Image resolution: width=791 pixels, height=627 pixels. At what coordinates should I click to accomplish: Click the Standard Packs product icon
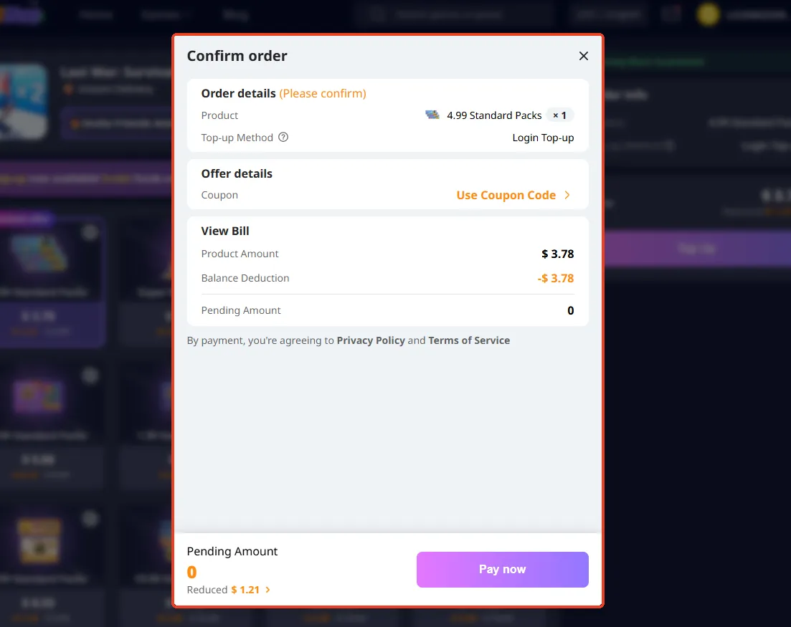[x=432, y=115]
